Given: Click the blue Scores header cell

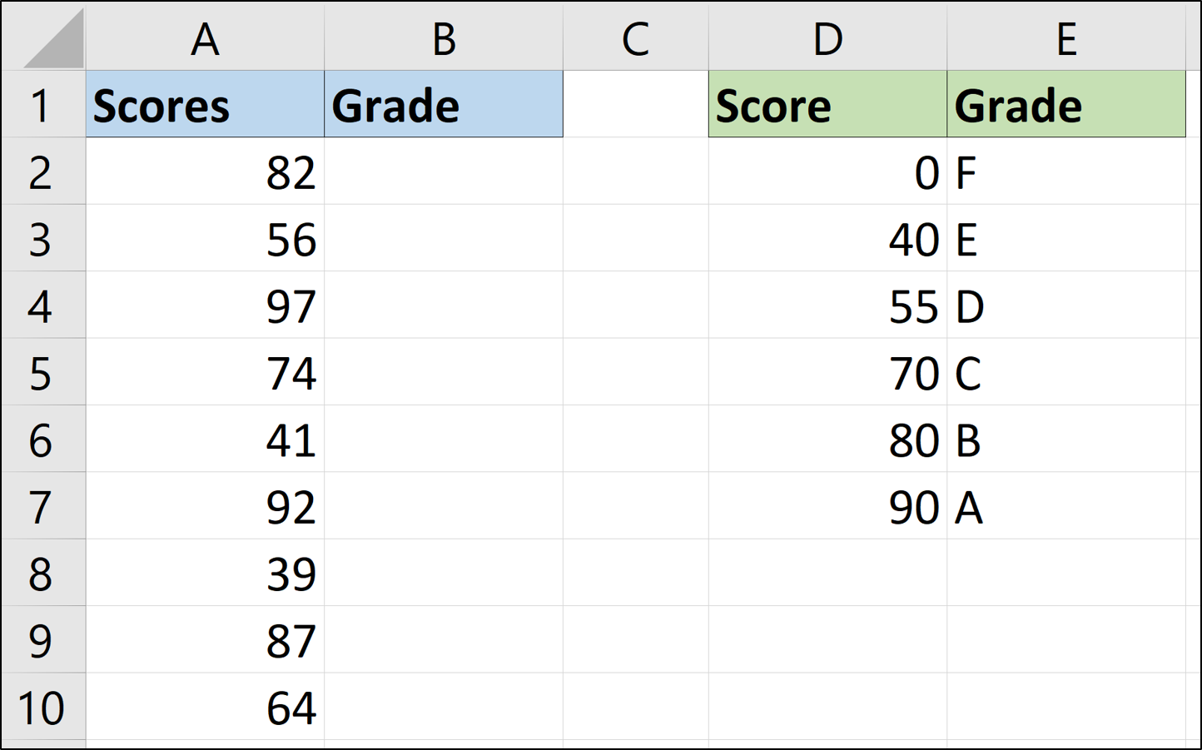Looking at the screenshot, I should (205, 105).
